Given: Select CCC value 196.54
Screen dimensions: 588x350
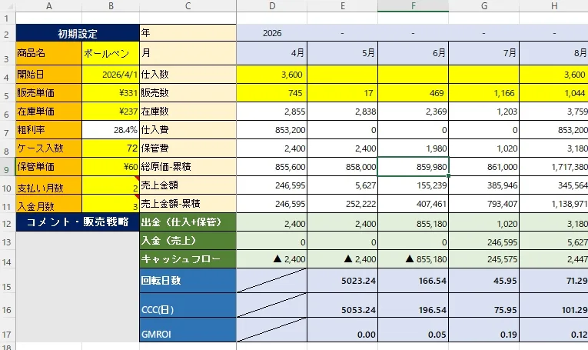Looking at the screenshot, I should [x=414, y=305].
